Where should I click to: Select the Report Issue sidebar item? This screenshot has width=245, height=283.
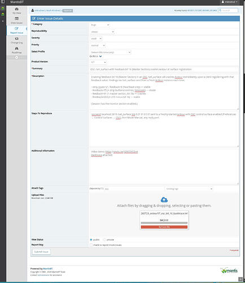click(16, 31)
